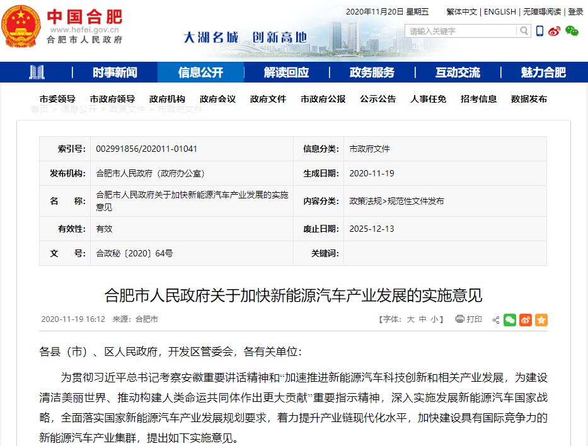Open the Weibo icon in the header

553,30
